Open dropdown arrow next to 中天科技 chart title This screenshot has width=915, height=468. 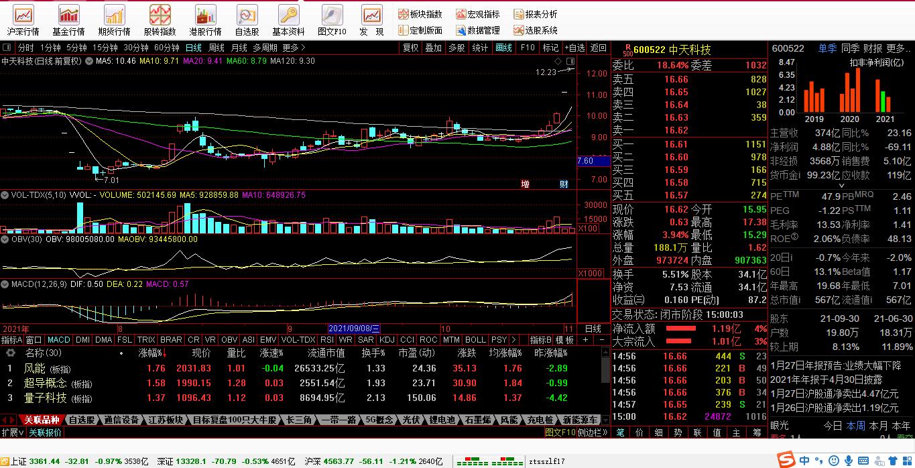click(88, 61)
